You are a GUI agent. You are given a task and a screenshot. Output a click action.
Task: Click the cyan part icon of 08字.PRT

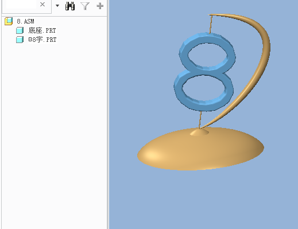(20, 40)
